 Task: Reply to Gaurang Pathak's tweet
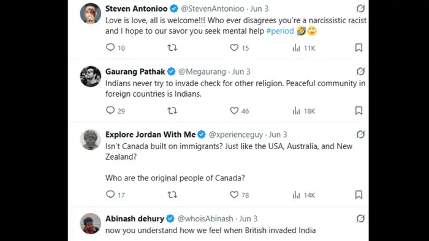(110, 111)
